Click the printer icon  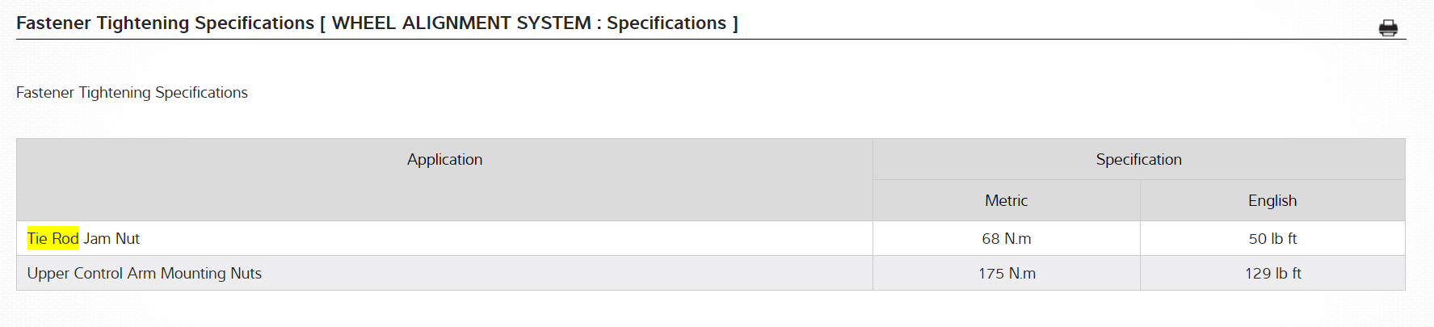pyautogui.click(x=1388, y=29)
